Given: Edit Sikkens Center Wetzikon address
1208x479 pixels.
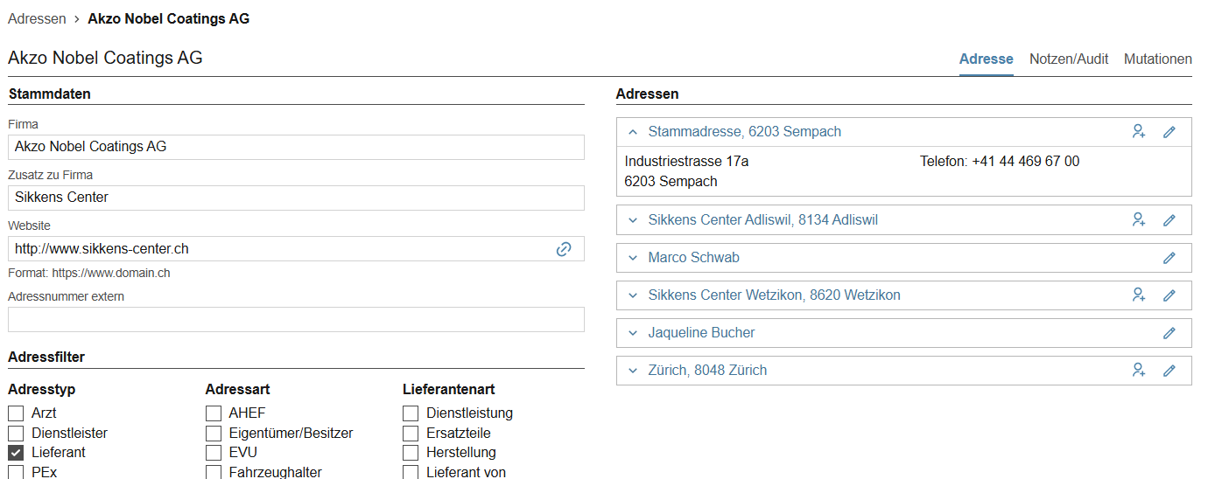Looking at the screenshot, I should [x=1169, y=295].
